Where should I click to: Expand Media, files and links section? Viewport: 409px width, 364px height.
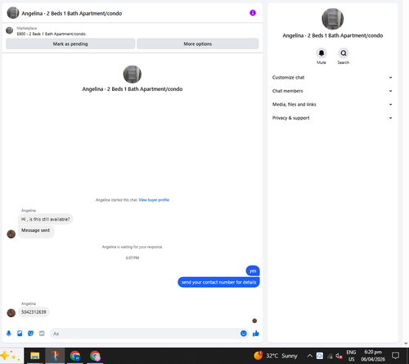pos(332,104)
